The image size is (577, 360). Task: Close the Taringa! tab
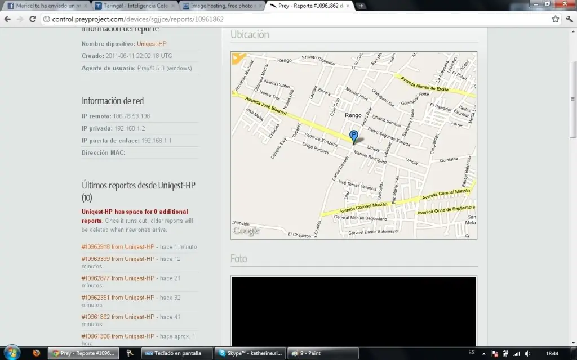tap(173, 6)
